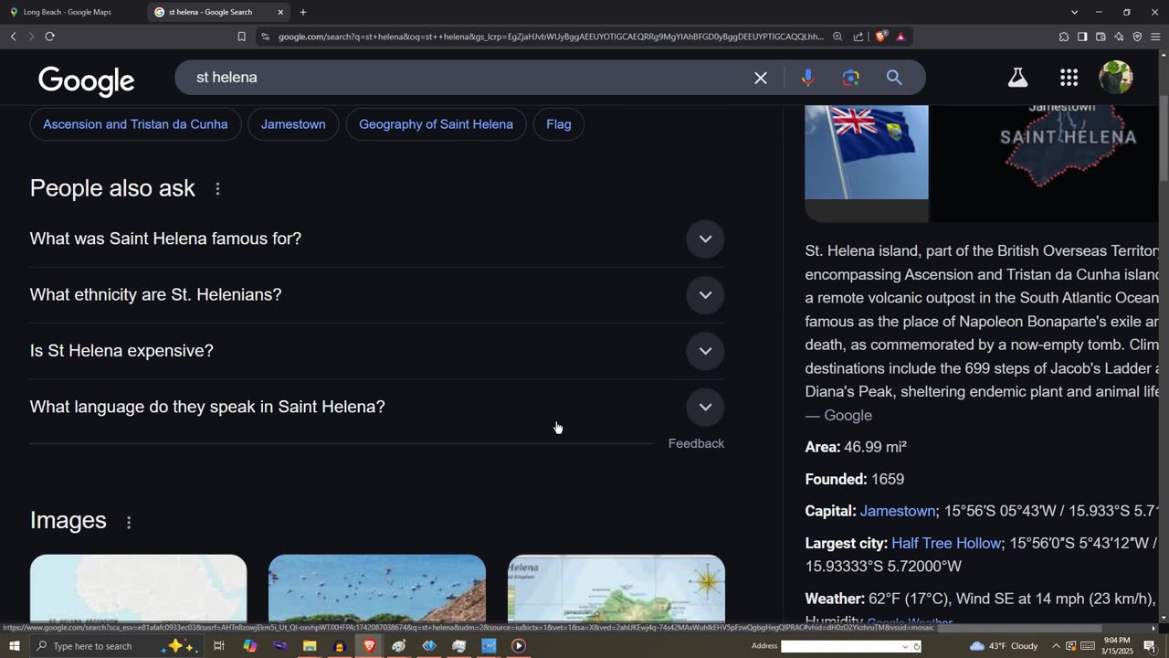Clear the search box with X
The image size is (1169, 658).
coord(761,78)
